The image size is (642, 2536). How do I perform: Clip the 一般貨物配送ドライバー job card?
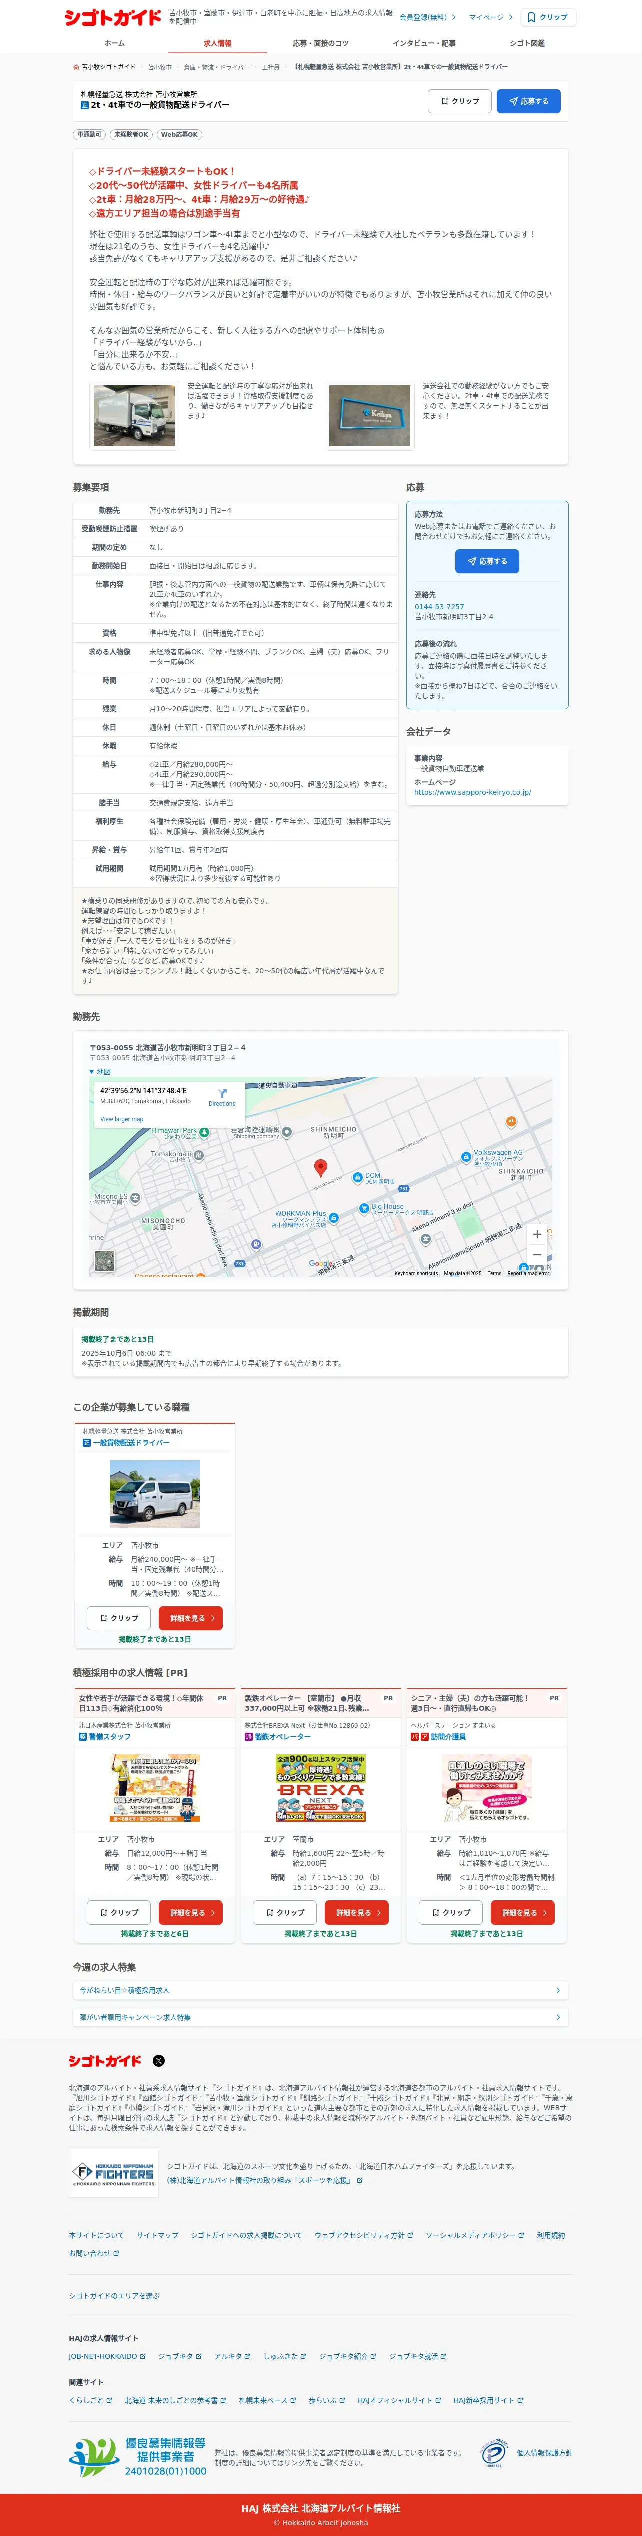click(x=119, y=1617)
